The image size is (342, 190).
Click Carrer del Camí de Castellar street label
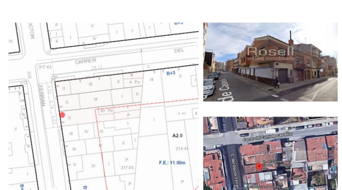pyautogui.click(x=268, y=137)
